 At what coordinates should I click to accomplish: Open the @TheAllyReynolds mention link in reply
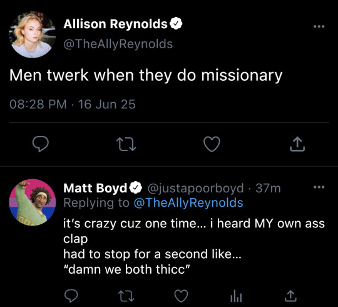coord(188,203)
